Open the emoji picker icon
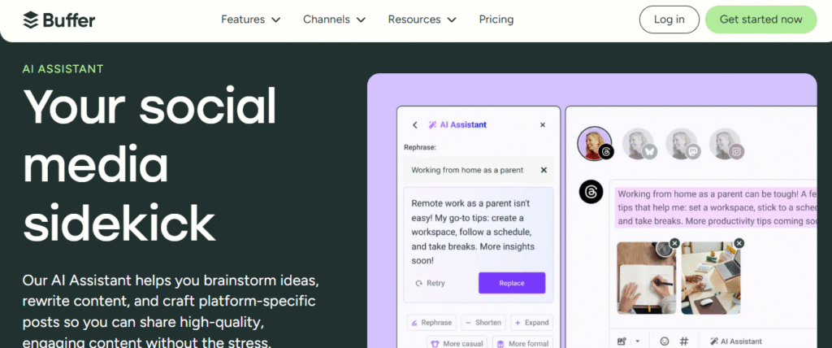This screenshot has height=348, width=832. click(665, 341)
